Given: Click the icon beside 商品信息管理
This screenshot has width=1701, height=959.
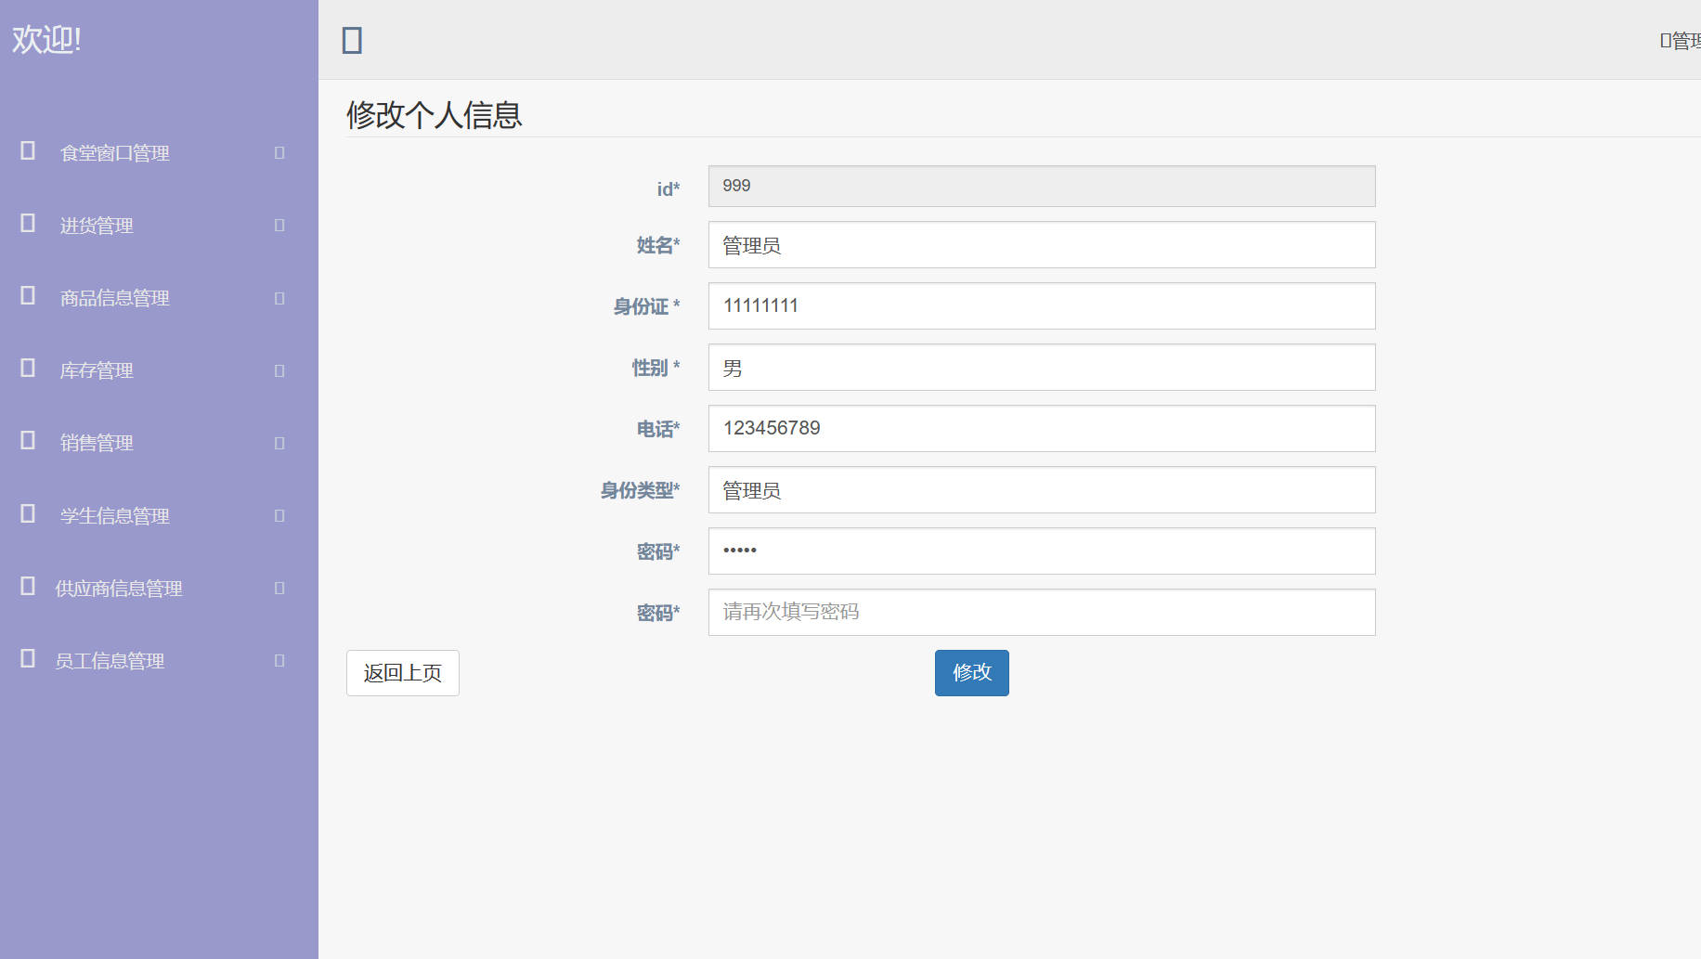Looking at the screenshot, I should pyautogui.click(x=28, y=296).
